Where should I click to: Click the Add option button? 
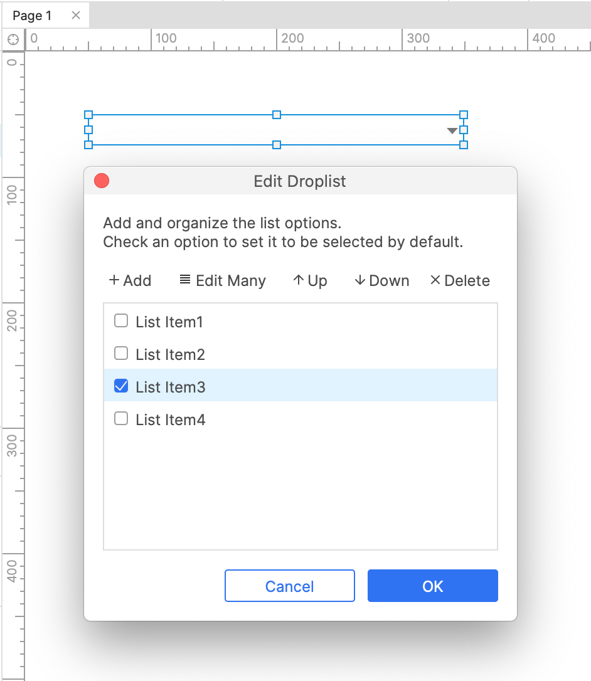[x=130, y=280]
